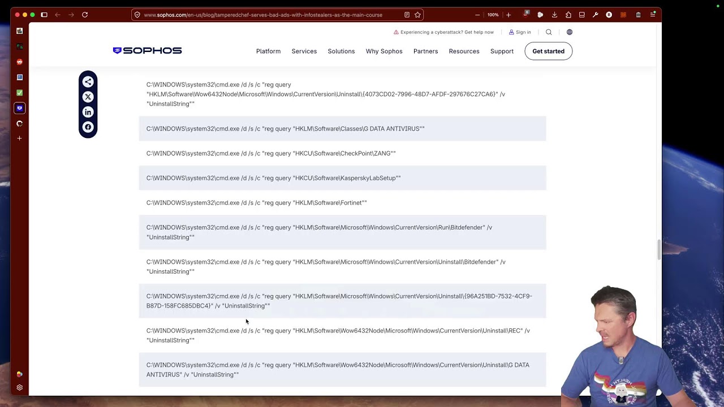Open the red extension with badge counter
724x407 pixels.
pyautogui.click(x=527, y=14)
